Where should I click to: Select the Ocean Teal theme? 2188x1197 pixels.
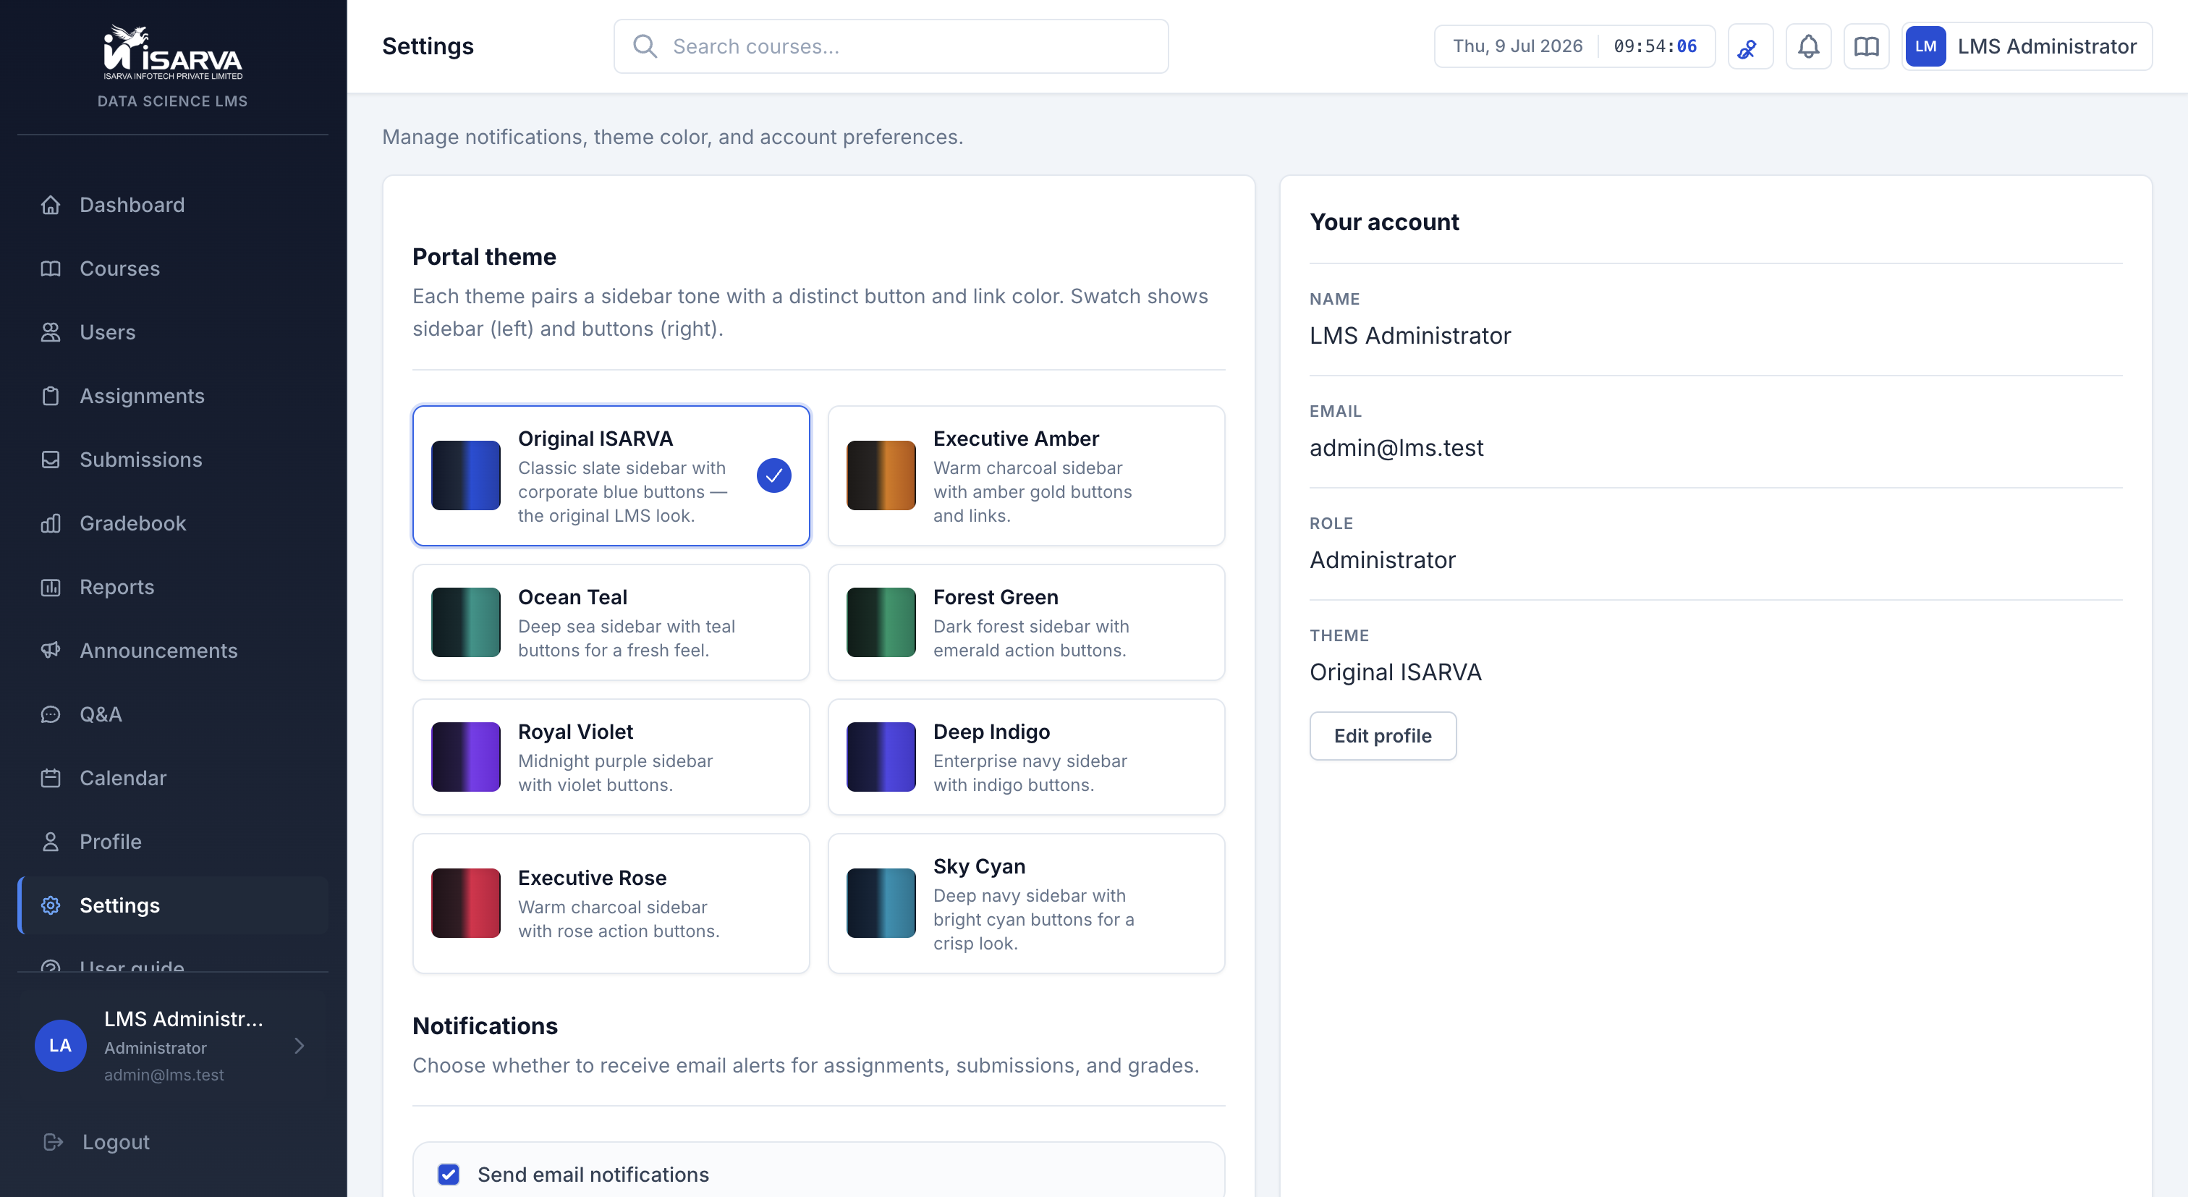611,622
